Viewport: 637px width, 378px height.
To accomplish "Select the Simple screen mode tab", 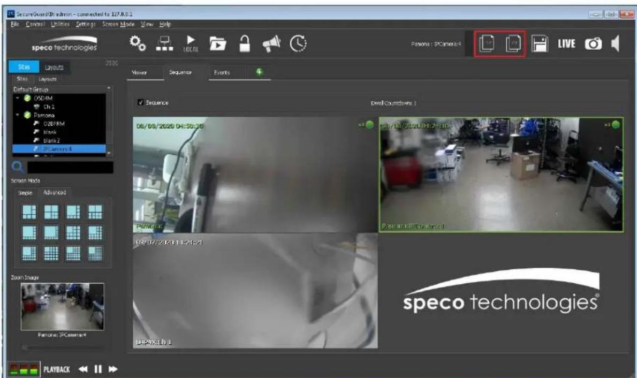I will [25, 193].
